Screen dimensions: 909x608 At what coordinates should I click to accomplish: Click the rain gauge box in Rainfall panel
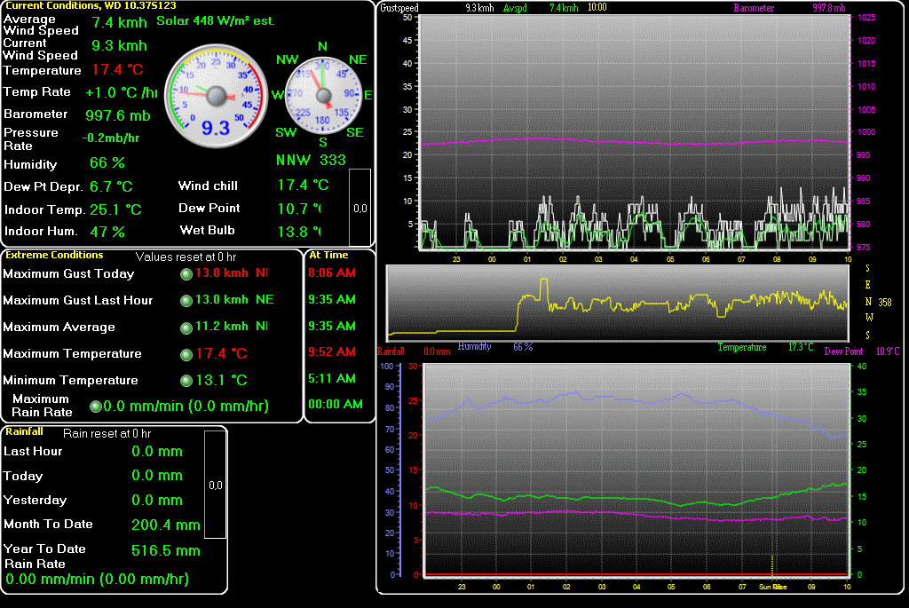tap(215, 485)
